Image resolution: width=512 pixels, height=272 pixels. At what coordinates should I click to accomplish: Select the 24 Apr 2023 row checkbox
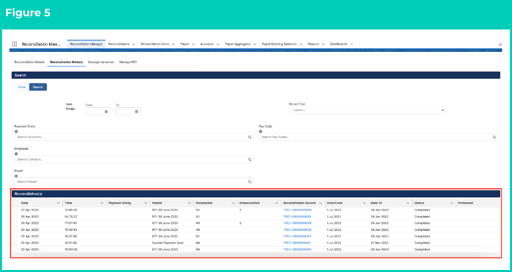(15, 223)
